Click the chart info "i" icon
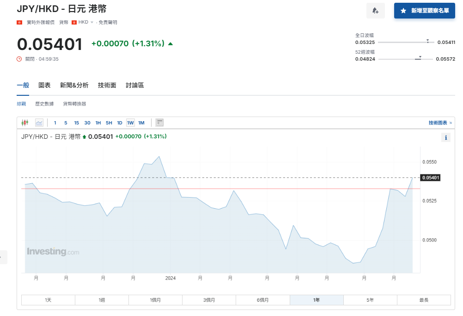Screen dimensions: 463x316 445,137
